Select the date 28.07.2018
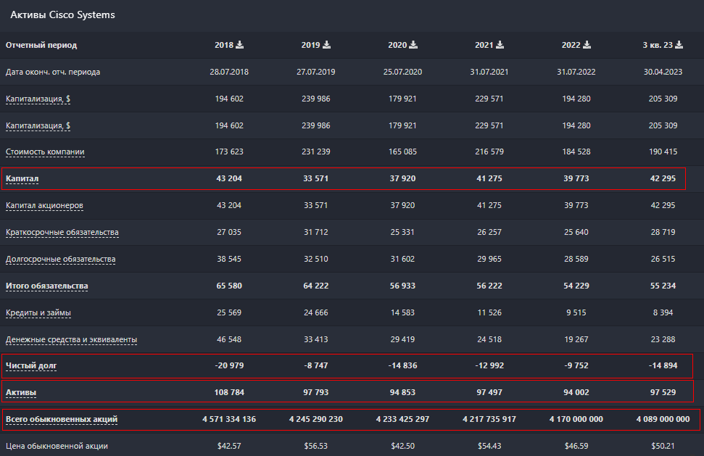This screenshot has height=456, width=704. (229, 72)
